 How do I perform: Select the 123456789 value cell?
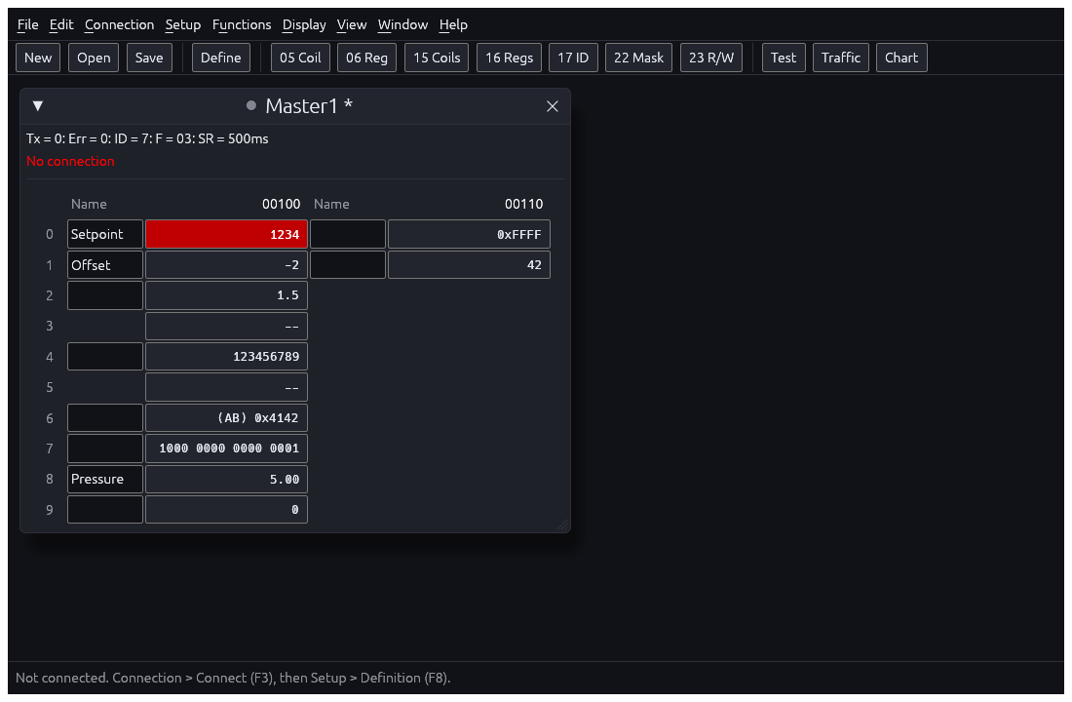pyautogui.click(x=226, y=357)
